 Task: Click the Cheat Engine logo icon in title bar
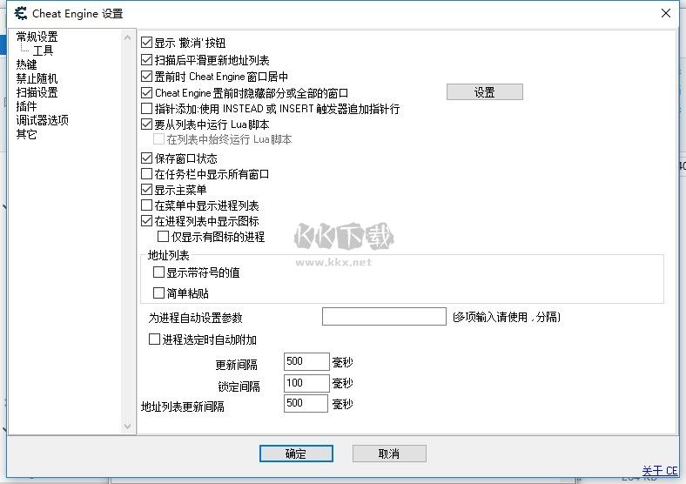click(20, 13)
